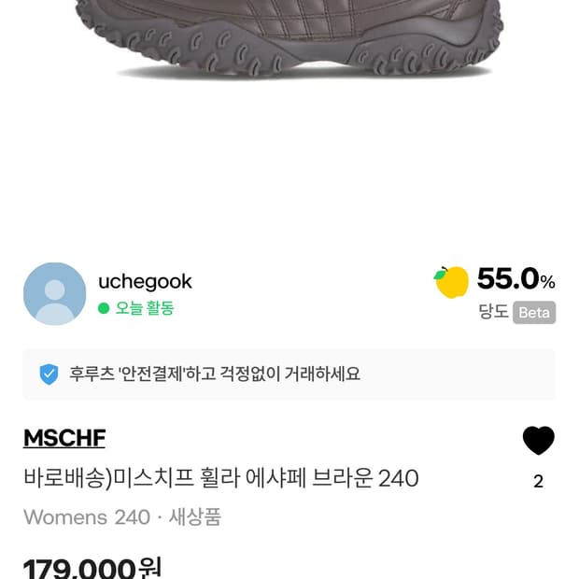Open the 안전결제 safe payment banner text

[x=215, y=374]
